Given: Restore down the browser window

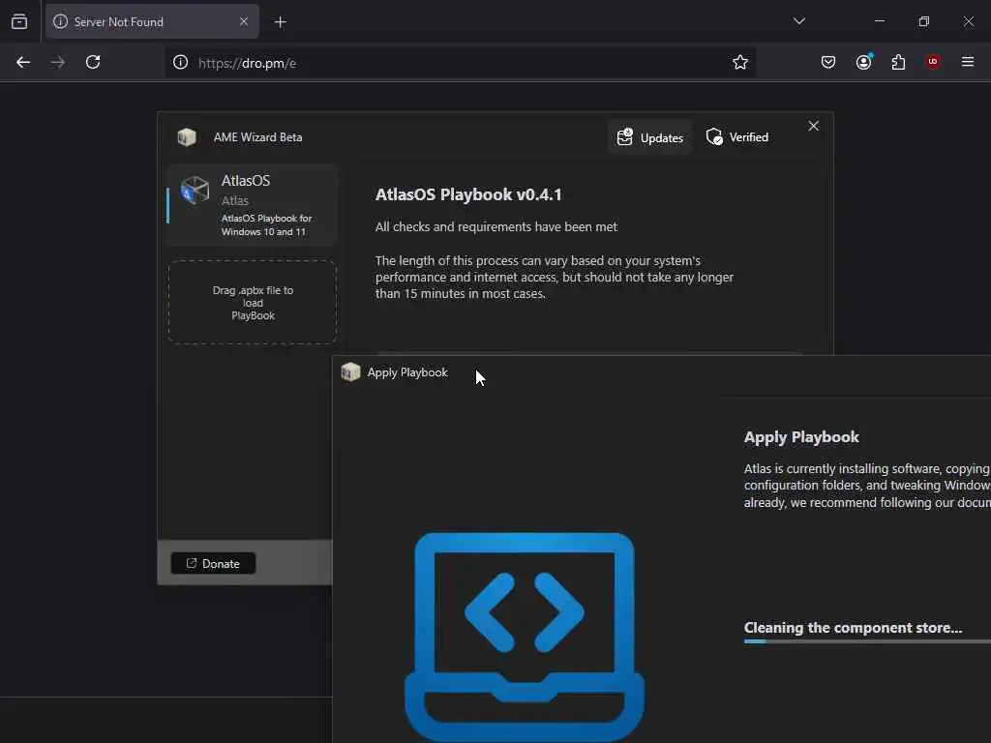Looking at the screenshot, I should pos(923,21).
